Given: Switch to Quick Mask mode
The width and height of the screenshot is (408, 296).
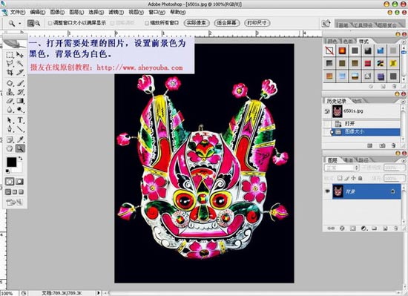Looking at the screenshot, I should pos(20,181).
